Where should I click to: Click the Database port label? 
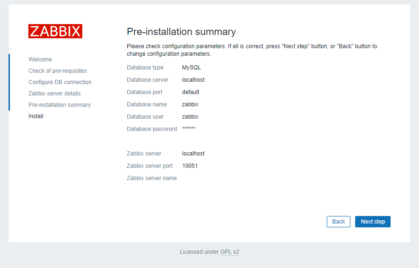pyautogui.click(x=145, y=92)
